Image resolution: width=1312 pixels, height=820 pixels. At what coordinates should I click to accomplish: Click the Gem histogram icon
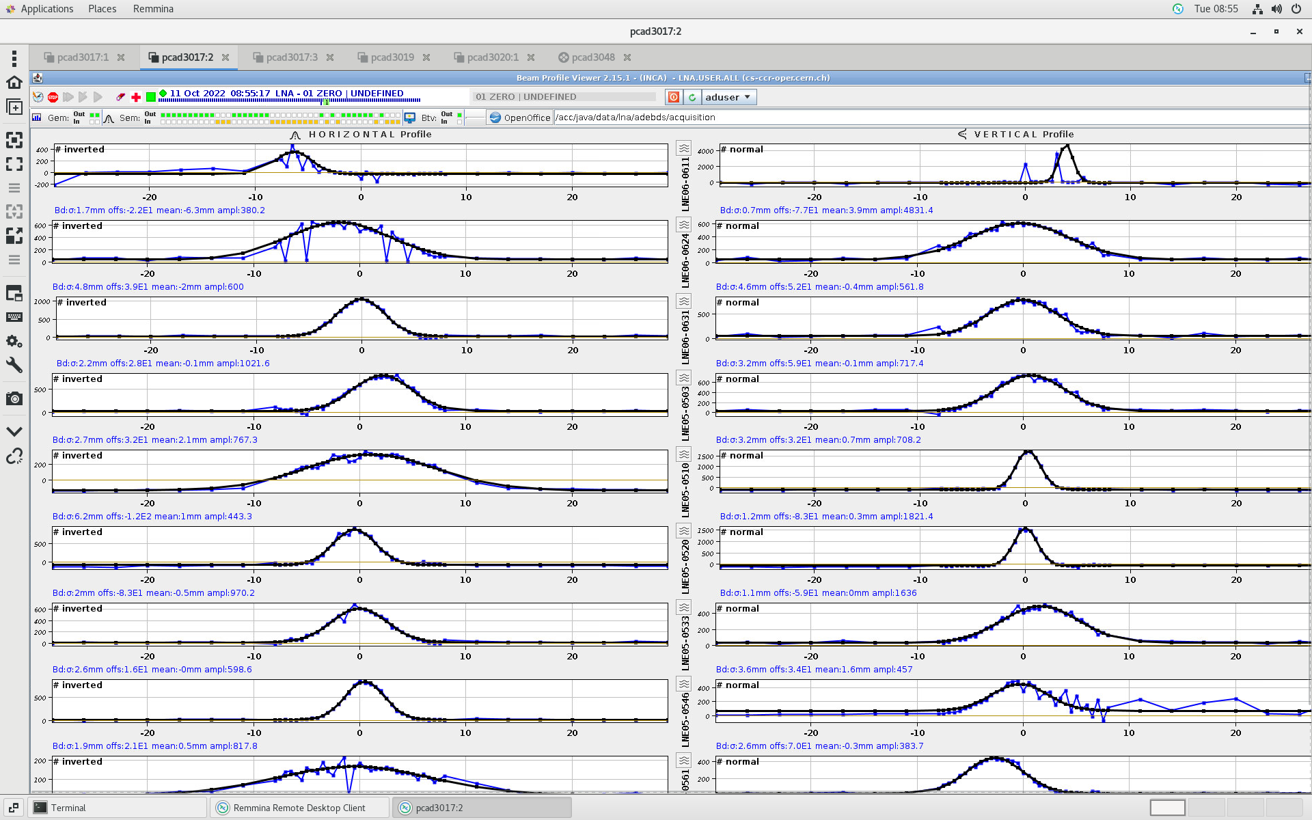click(x=37, y=118)
